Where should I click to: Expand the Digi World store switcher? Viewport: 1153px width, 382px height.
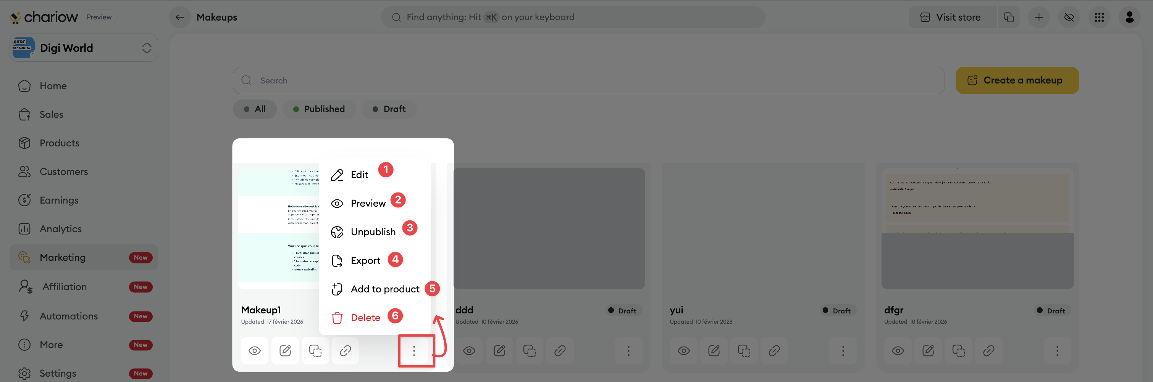point(84,48)
